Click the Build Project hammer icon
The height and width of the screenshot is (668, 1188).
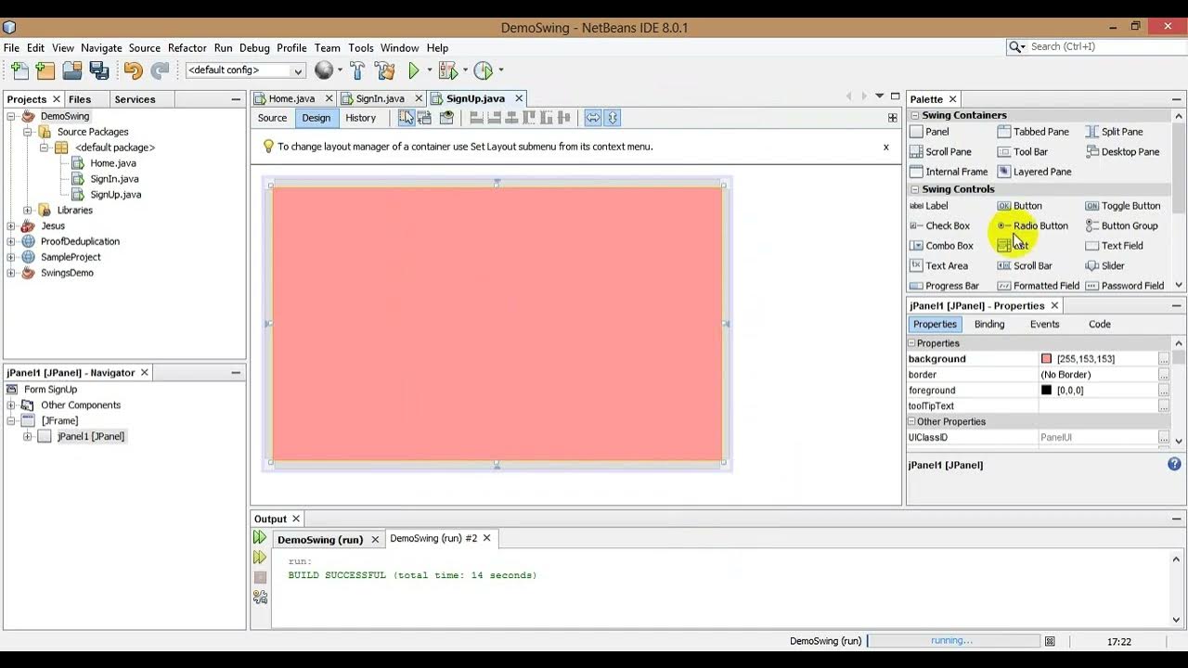coord(357,71)
